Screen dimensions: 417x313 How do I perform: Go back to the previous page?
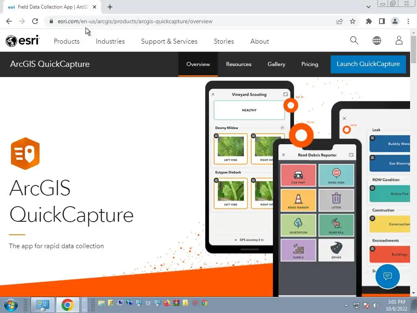click(9, 21)
